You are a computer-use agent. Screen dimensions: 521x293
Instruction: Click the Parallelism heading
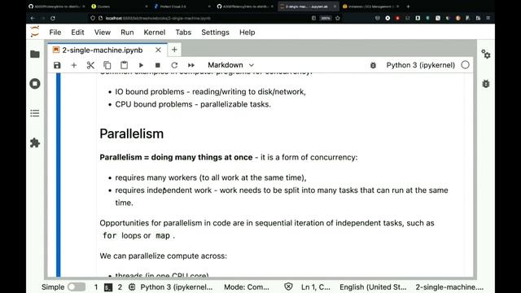(x=132, y=133)
